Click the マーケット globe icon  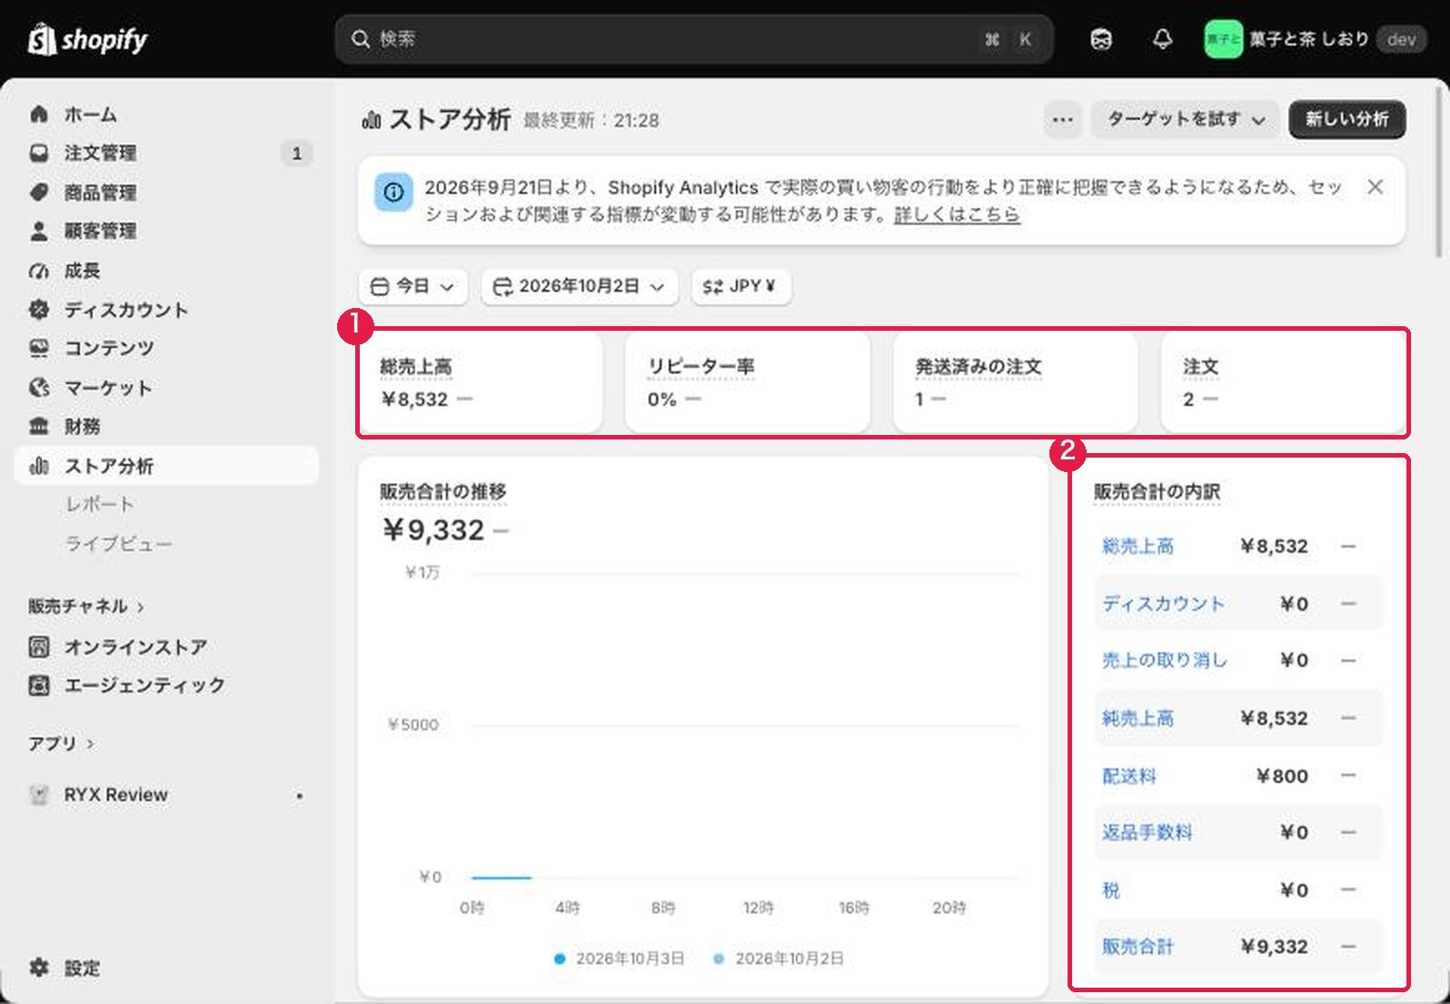pyautogui.click(x=39, y=388)
